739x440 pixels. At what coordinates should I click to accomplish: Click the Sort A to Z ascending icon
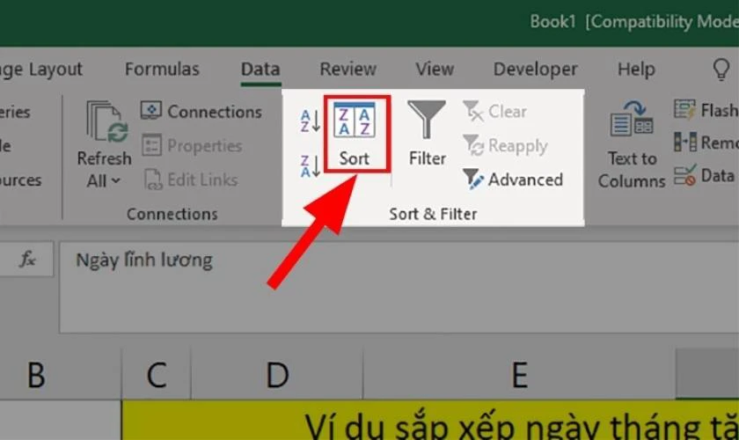click(x=311, y=121)
